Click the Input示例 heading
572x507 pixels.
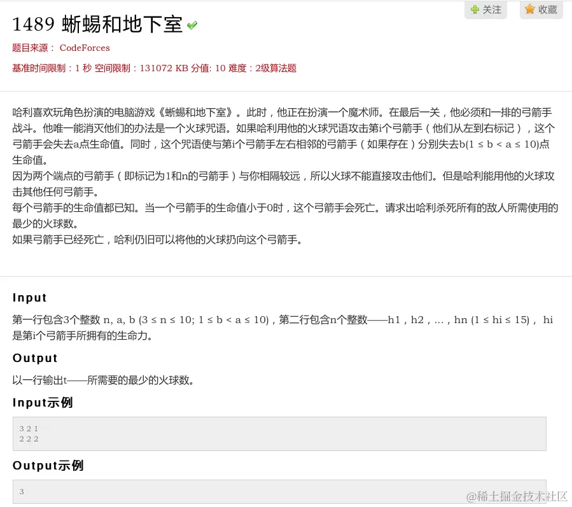43,403
